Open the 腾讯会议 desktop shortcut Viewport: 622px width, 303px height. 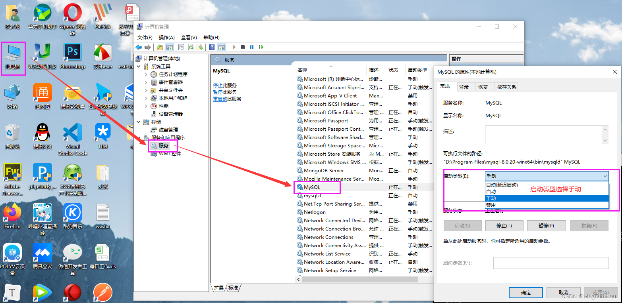point(42,256)
